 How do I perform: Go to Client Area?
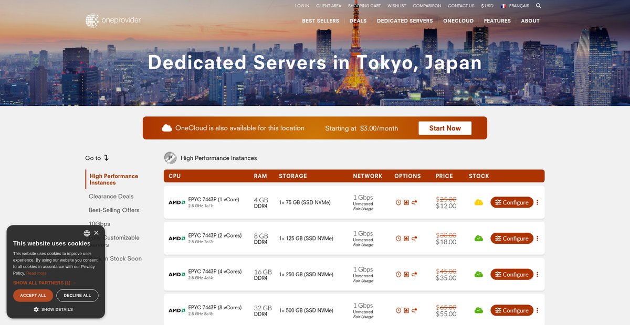[329, 6]
